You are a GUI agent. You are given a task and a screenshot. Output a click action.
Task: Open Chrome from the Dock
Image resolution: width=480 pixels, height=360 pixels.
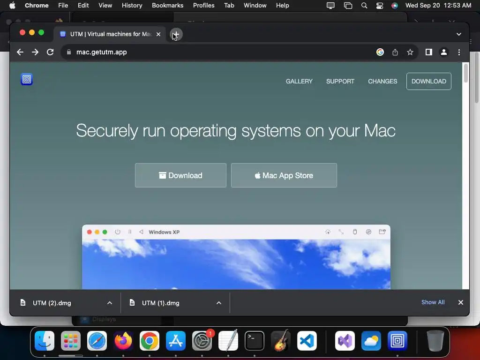[150, 341]
